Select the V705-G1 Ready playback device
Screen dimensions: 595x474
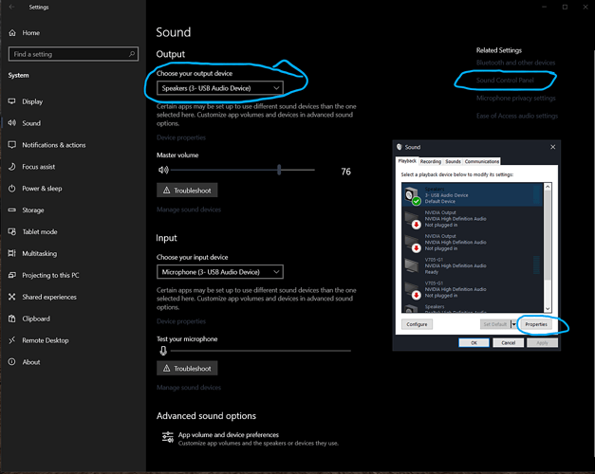tap(473, 265)
